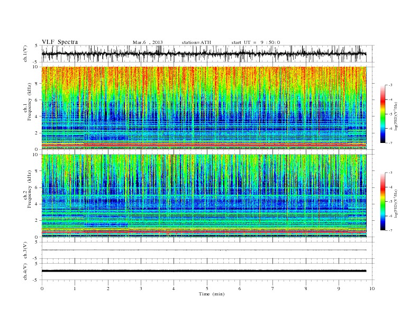This screenshot has width=419, height=324.
Task: Click the "VLF Spectra" plot title
Action: point(60,42)
